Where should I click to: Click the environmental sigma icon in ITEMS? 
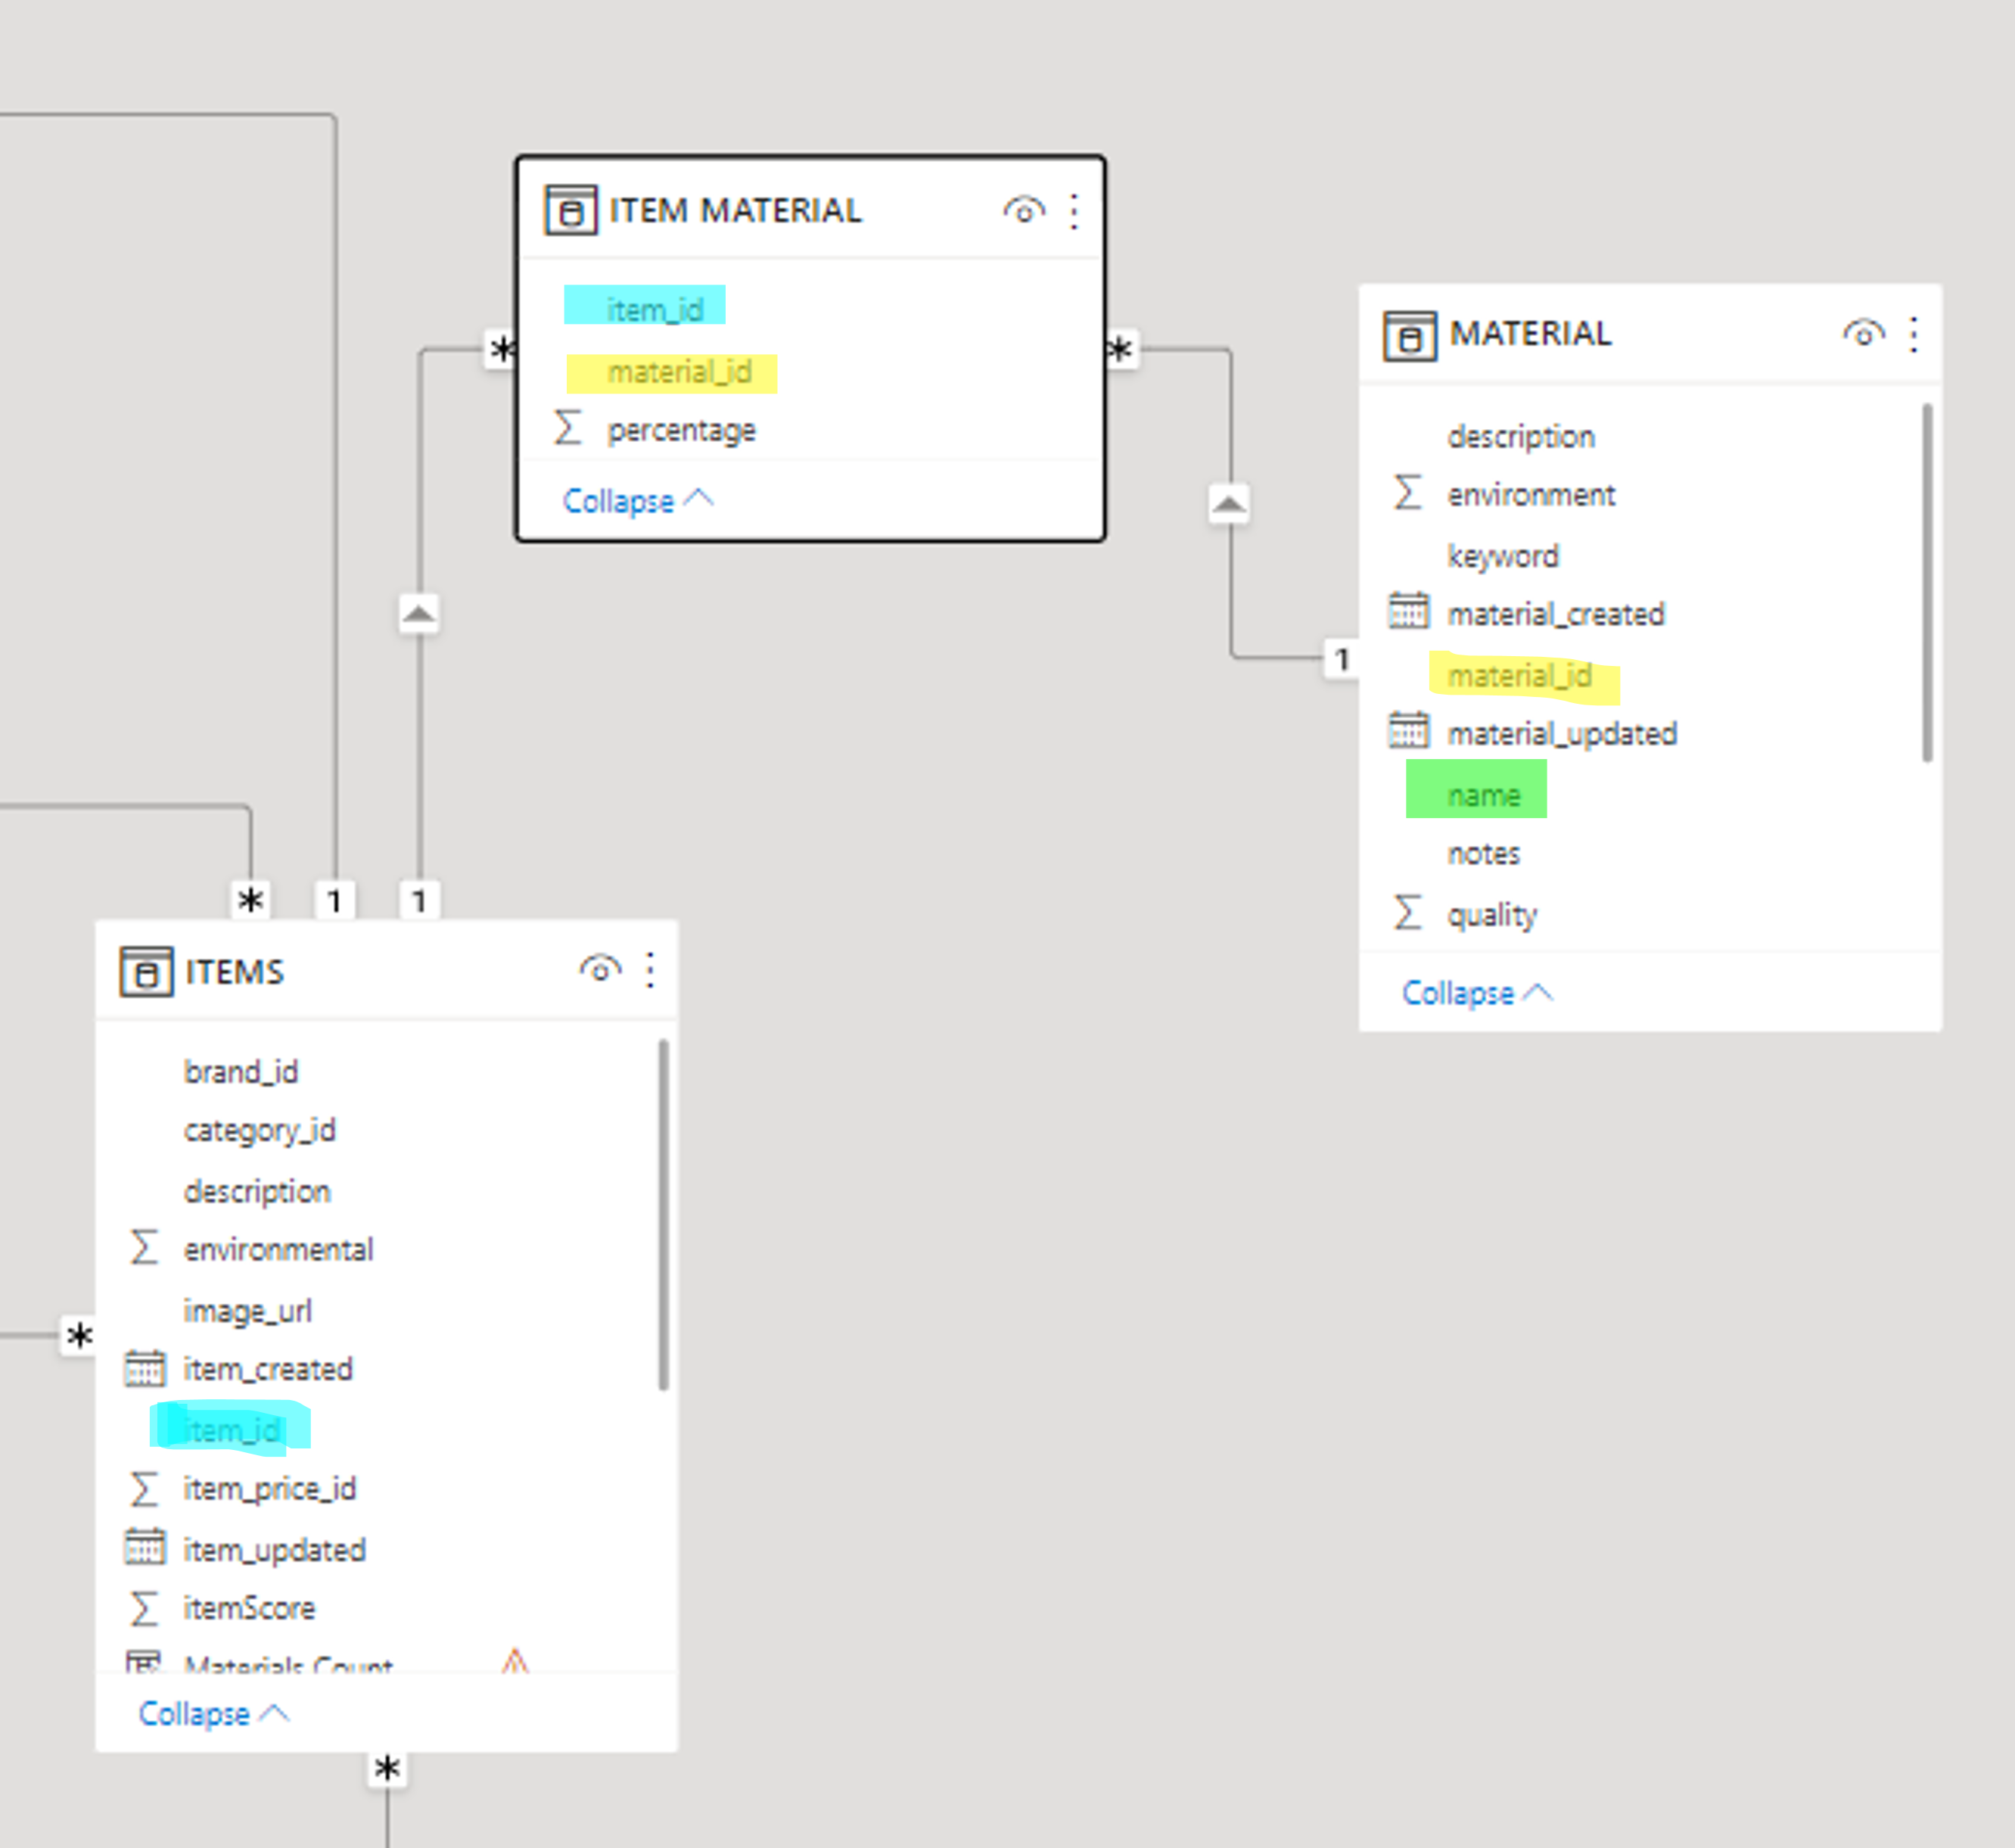pyautogui.click(x=144, y=1247)
